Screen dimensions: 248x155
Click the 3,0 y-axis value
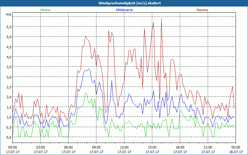(9, 77)
